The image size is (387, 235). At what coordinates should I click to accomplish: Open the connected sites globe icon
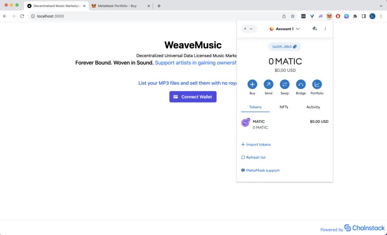click(x=314, y=29)
